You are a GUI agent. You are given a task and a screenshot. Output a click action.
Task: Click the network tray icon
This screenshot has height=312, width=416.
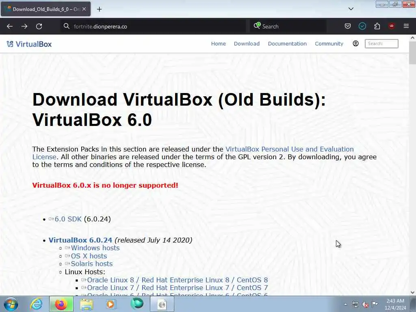pos(355,304)
